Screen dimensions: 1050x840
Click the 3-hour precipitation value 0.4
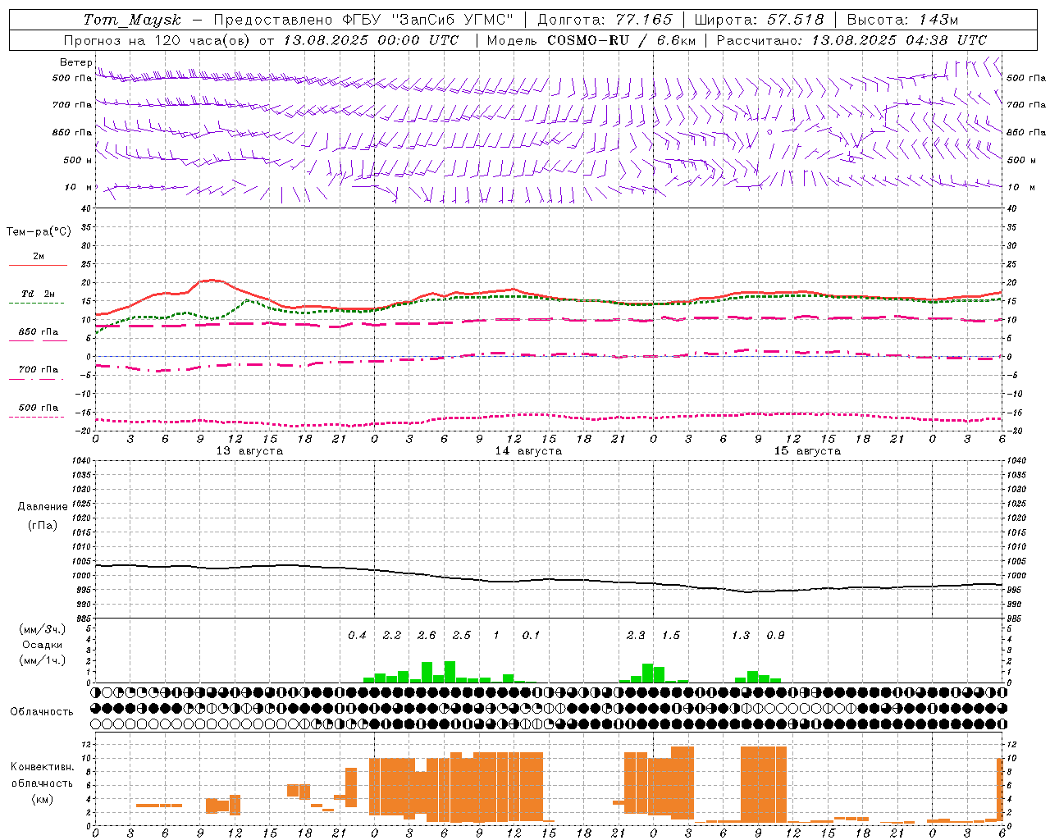click(357, 635)
